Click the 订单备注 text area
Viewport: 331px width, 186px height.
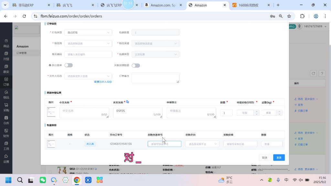coord(155,78)
